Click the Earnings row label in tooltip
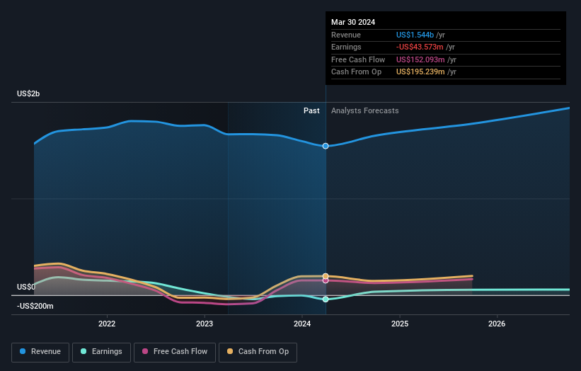The width and height of the screenshot is (581, 371). (x=346, y=47)
